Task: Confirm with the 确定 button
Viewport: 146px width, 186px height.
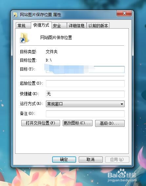Action: click(x=64, y=159)
